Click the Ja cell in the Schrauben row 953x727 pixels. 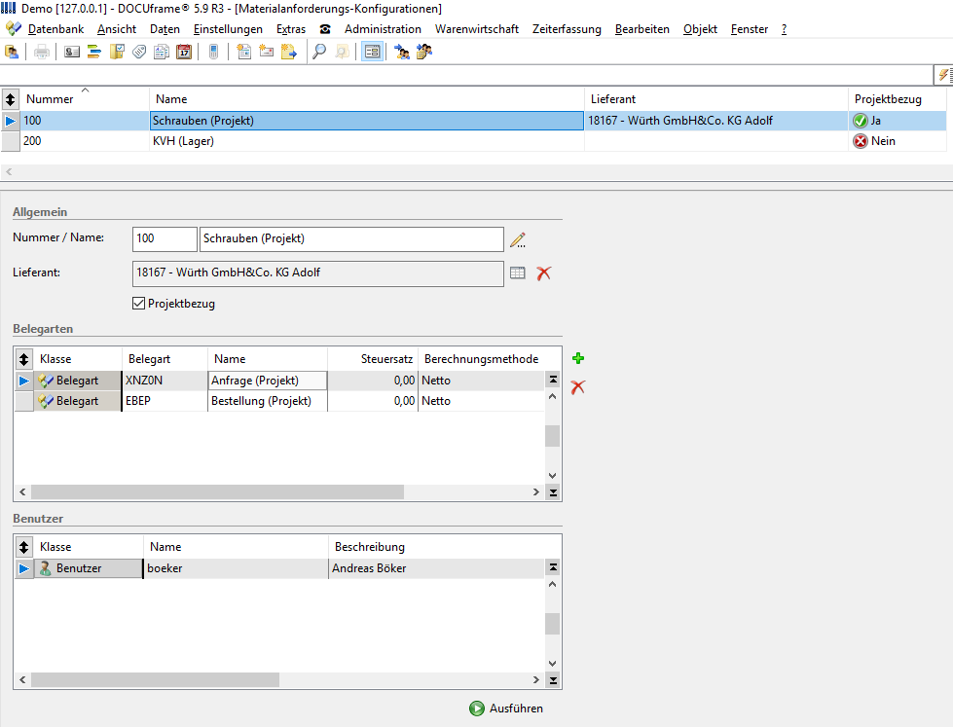(x=898, y=121)
